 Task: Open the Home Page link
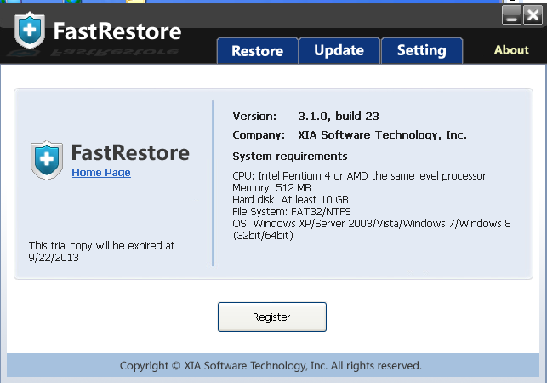coord(101,173)
